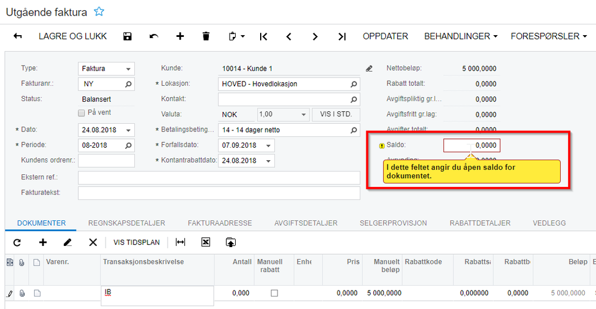This screenshot has width=596, height=309.
Task: Toggle Manuell rabatt checkbox in row
Action: (274, 293)
